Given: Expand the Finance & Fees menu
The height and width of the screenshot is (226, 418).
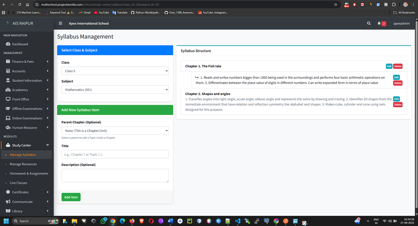Looking at the screenshot, I should (x=27, y=62).
